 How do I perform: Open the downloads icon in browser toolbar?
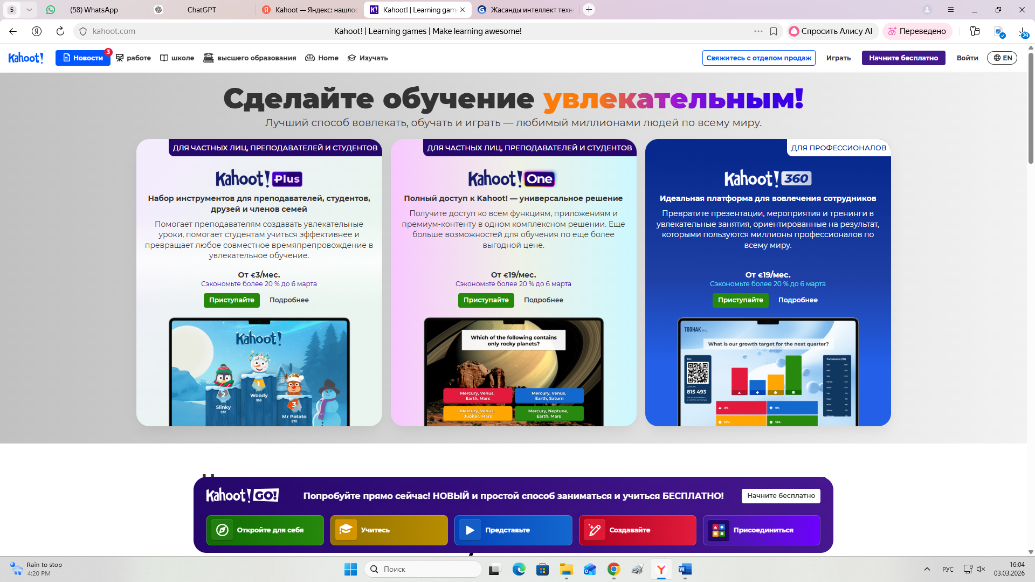click(1023, 31)
